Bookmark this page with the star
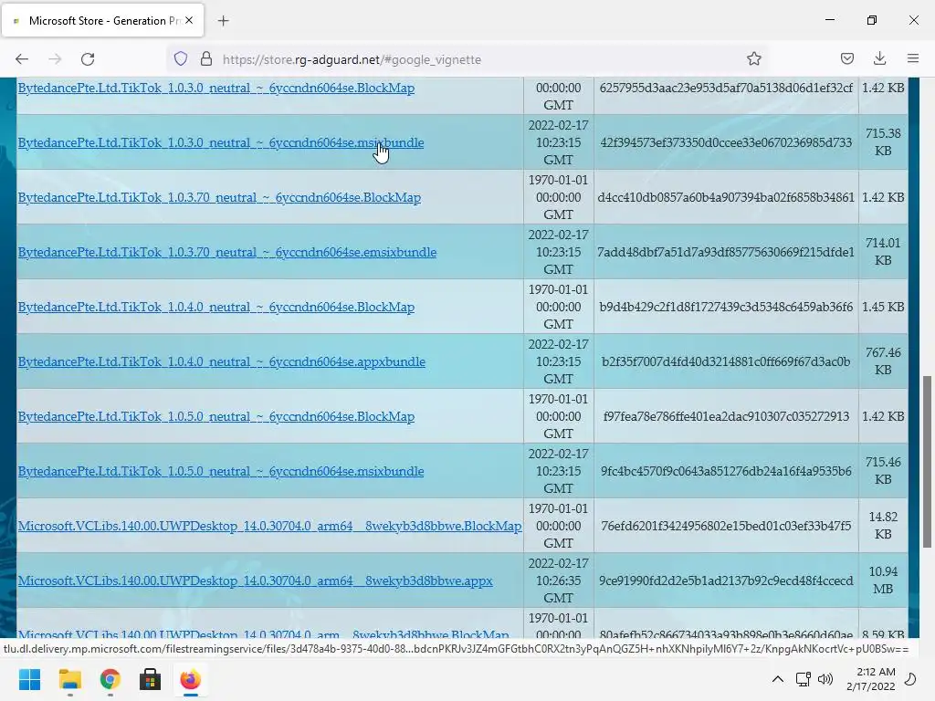The width and height of the screenshot is (935, 701). (753, 59)
